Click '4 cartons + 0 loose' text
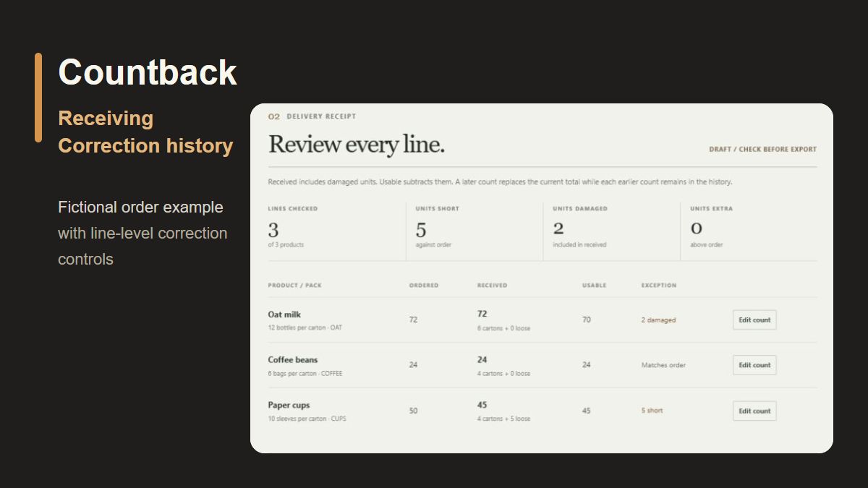The image size is (868, 488). point(503,374)
